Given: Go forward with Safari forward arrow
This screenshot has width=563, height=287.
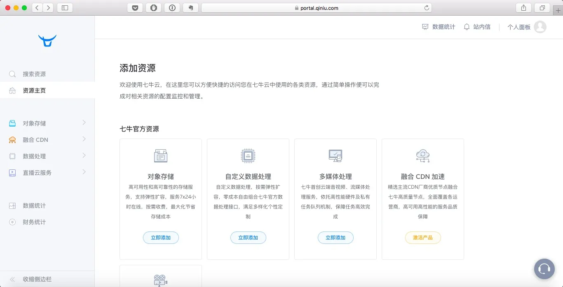Looking at the screenshot, I should [x=48, y=7].
